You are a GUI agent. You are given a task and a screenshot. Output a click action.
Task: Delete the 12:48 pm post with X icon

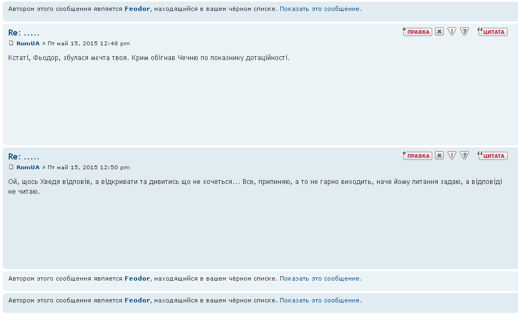(x=439, y=32)
